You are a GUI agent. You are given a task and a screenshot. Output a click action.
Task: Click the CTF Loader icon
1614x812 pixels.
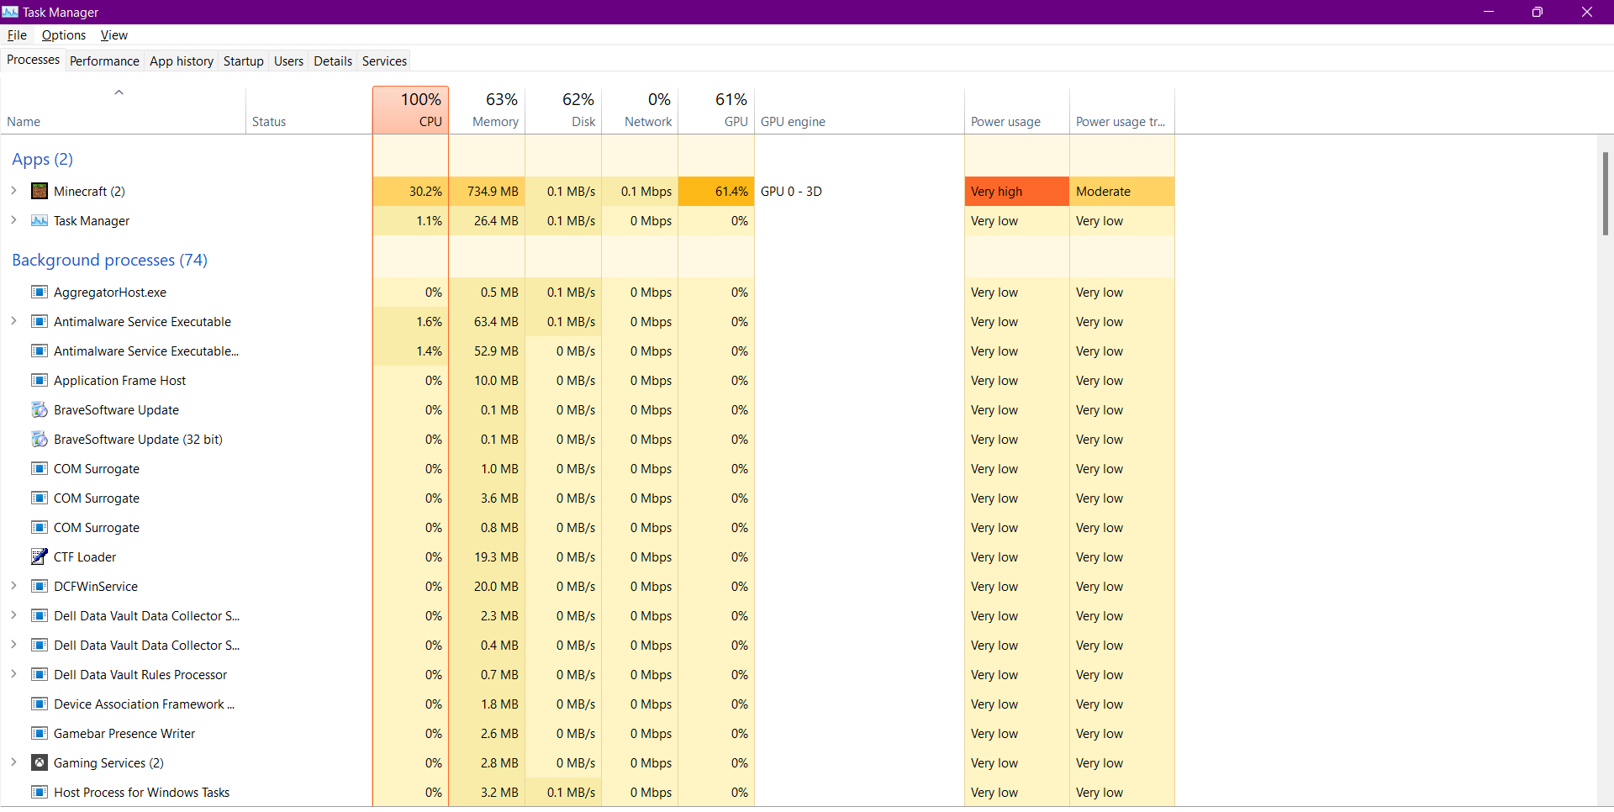pos(40,557)
